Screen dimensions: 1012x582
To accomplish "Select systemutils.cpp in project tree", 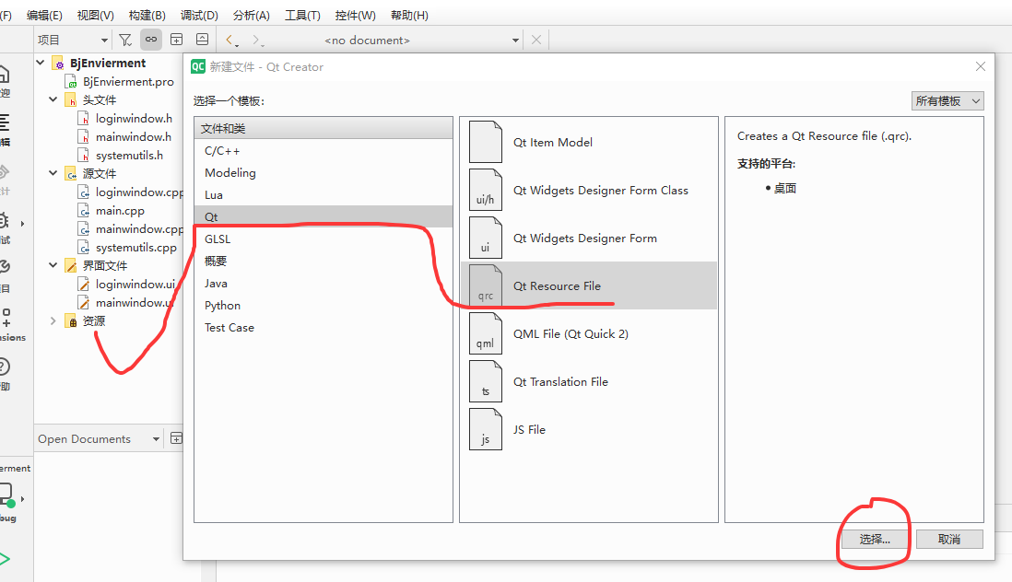I will (136, 247).
